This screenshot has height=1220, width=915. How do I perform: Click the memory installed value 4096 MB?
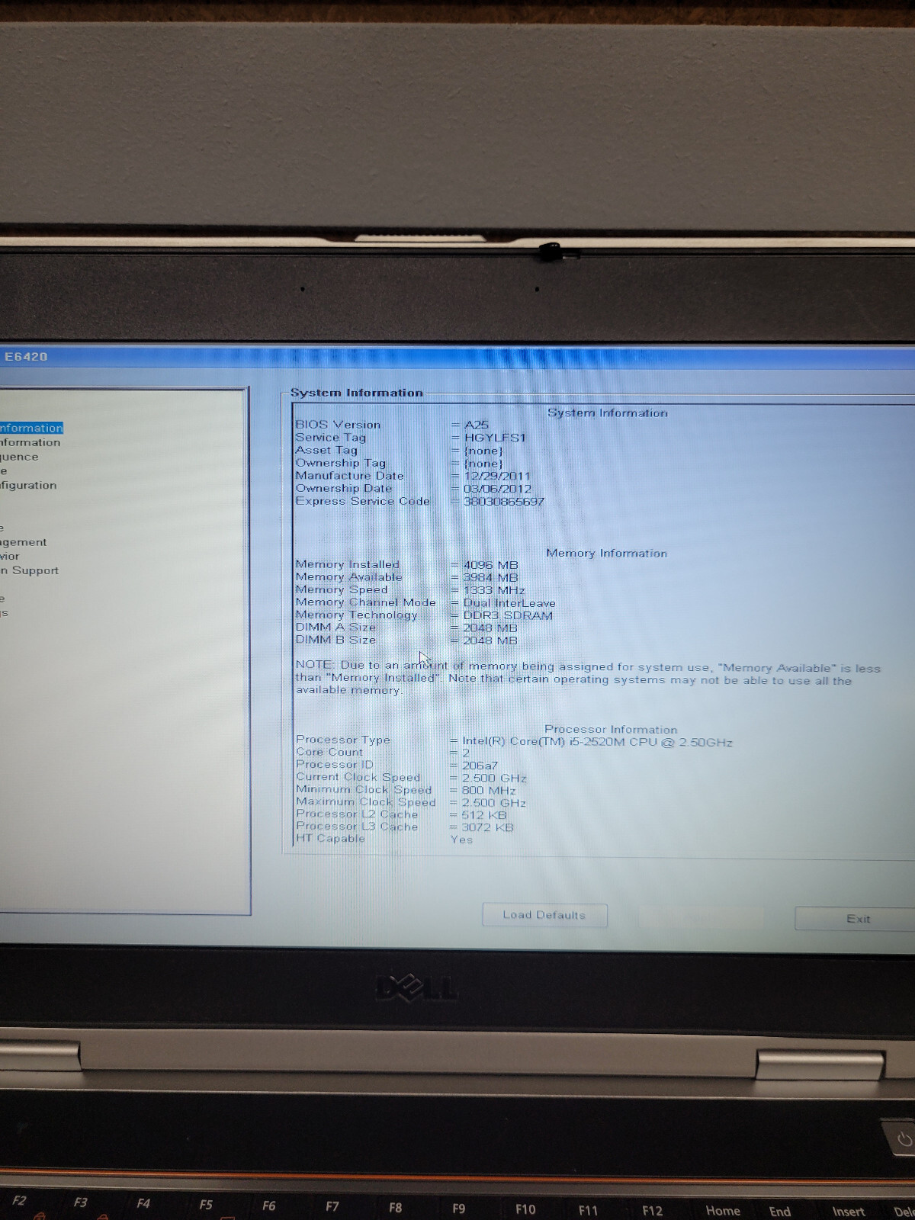tap(490, 565)
